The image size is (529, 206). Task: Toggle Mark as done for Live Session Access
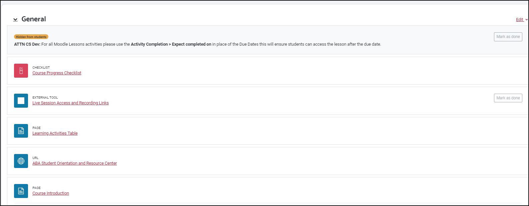pyautogui.click(x=508, y=98)
